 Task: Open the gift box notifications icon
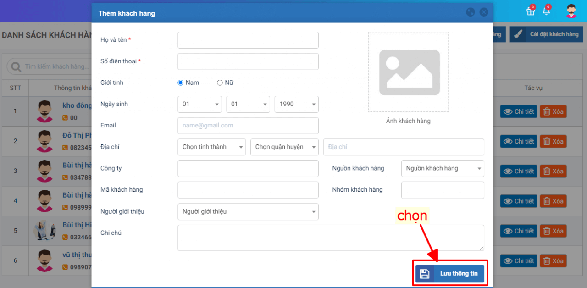[531, 11]
